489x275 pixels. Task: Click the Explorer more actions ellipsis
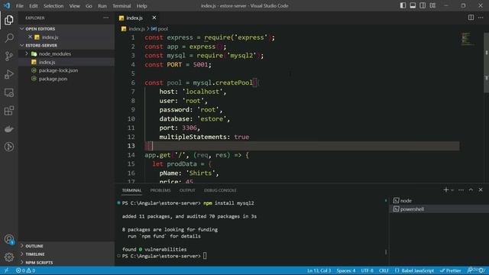106,18
